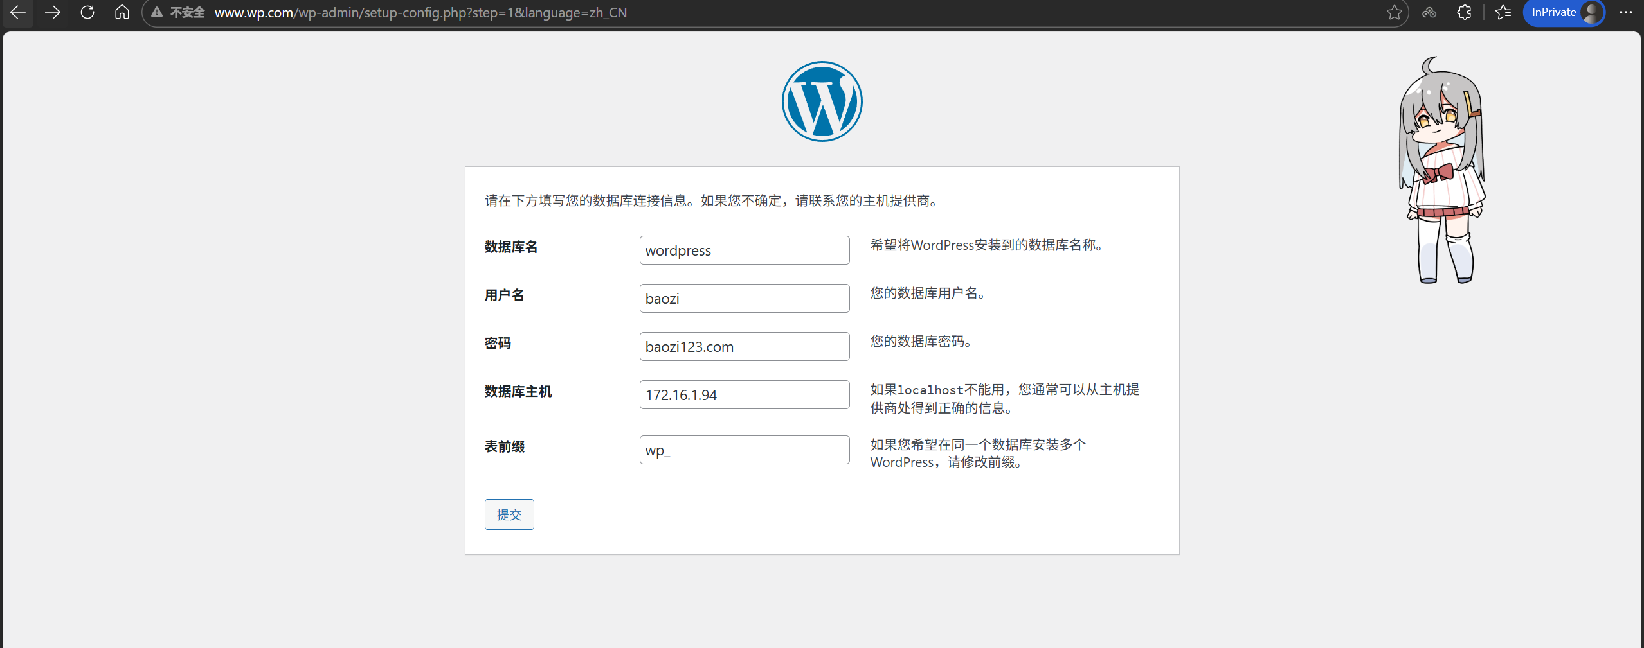Submit the database form with 提交
Viewport: 1644px width, 648px height.
point(509,514)
